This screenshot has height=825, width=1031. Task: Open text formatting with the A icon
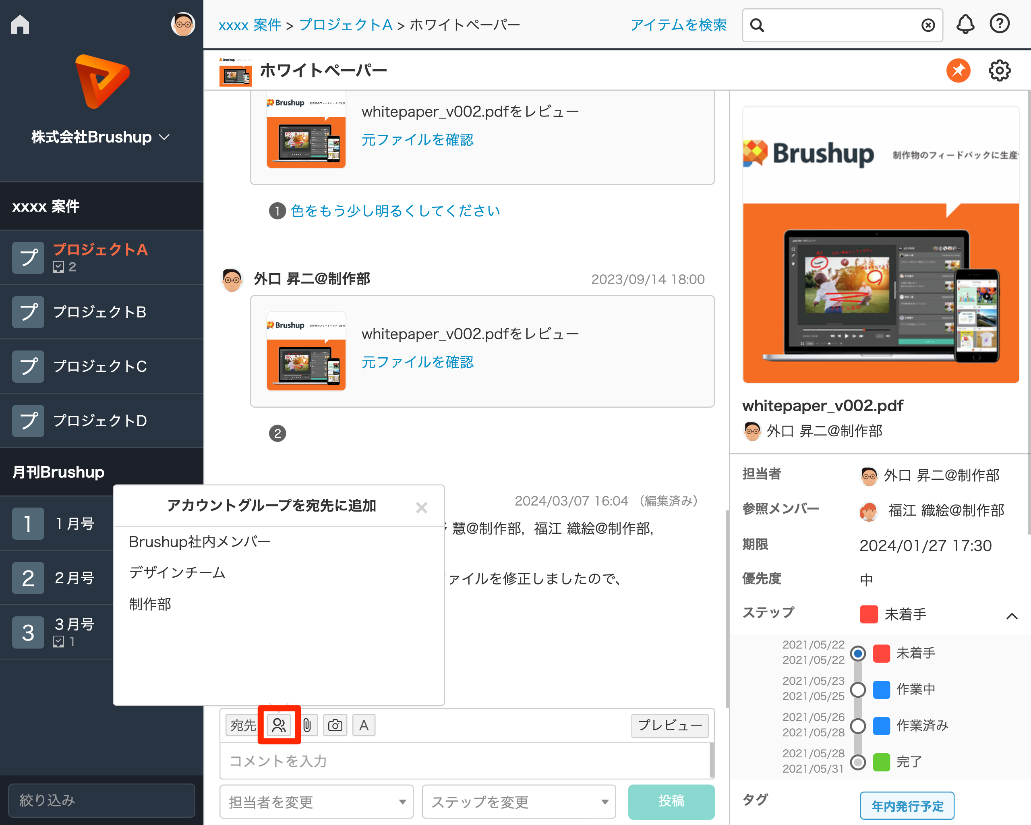tap(363, 725)
